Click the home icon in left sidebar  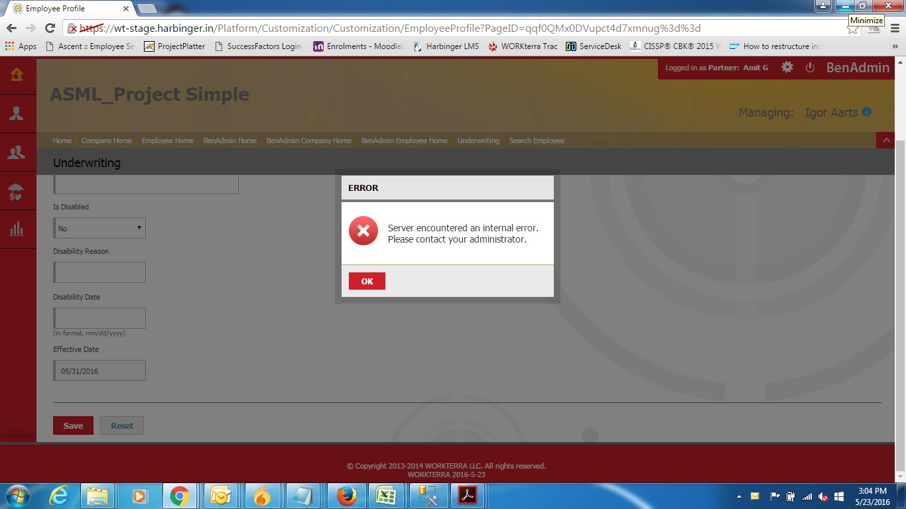point(17,75)
